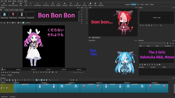Toggle ripple mode in the timeline toolbar

(x=42, y=80)
